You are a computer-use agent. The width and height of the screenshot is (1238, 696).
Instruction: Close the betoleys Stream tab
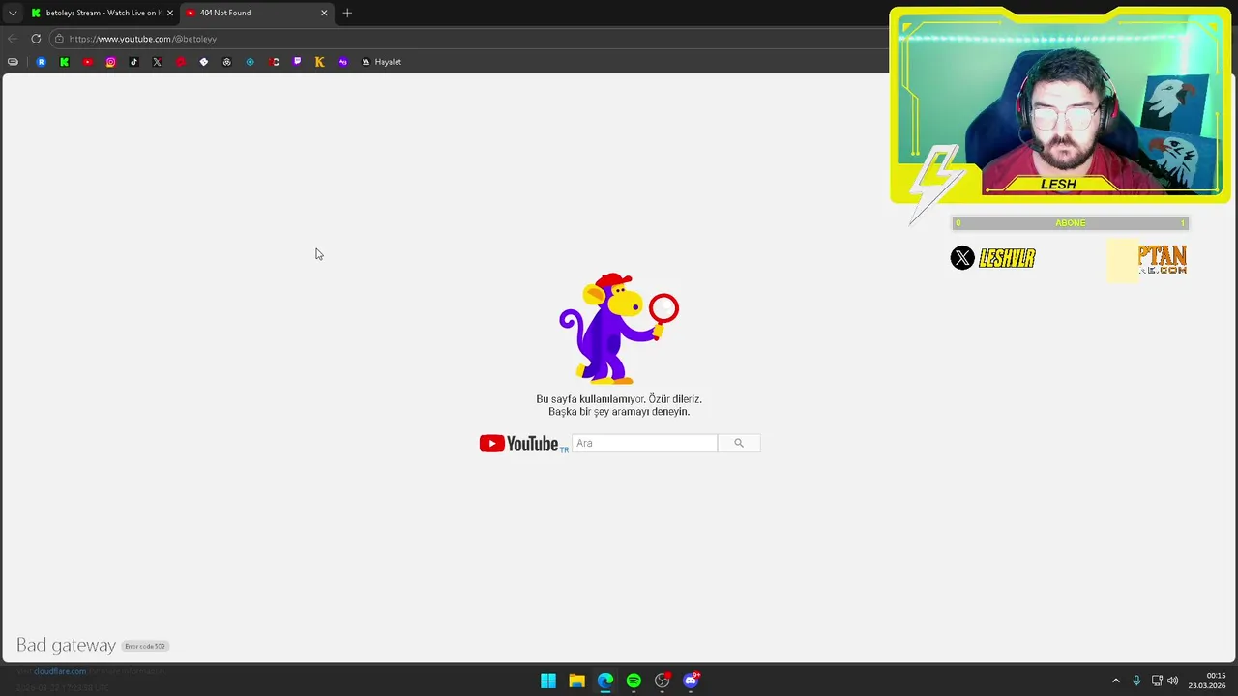170,13
